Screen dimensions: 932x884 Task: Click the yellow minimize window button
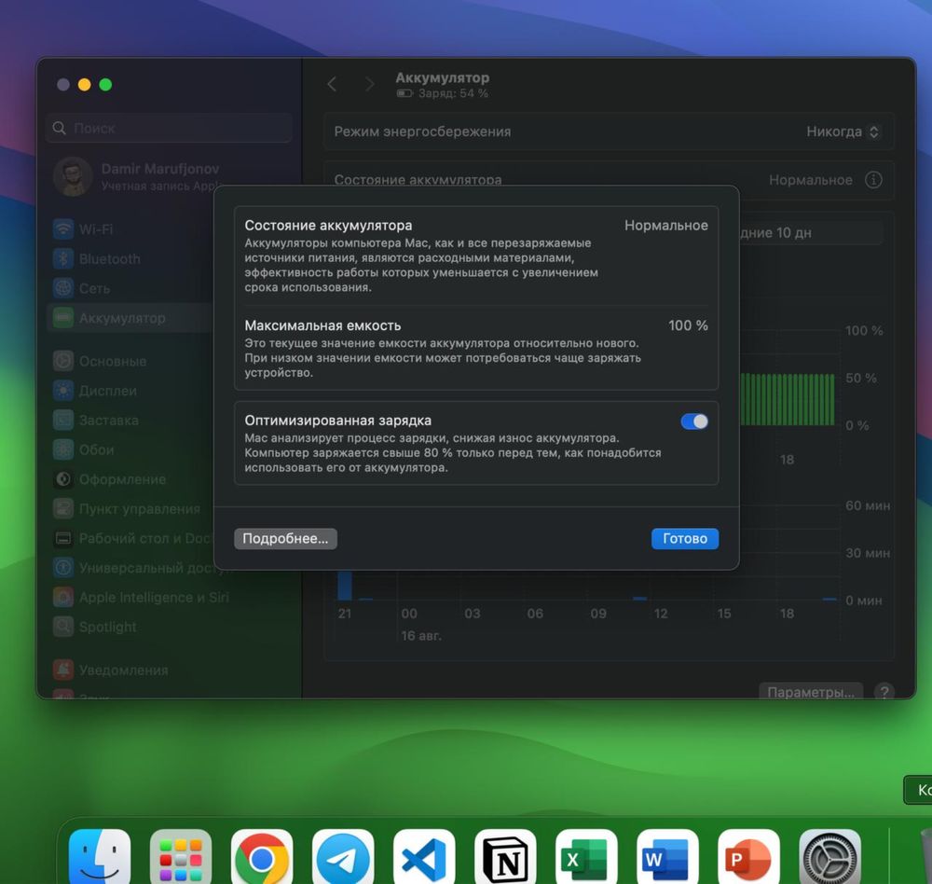[85, 85]
